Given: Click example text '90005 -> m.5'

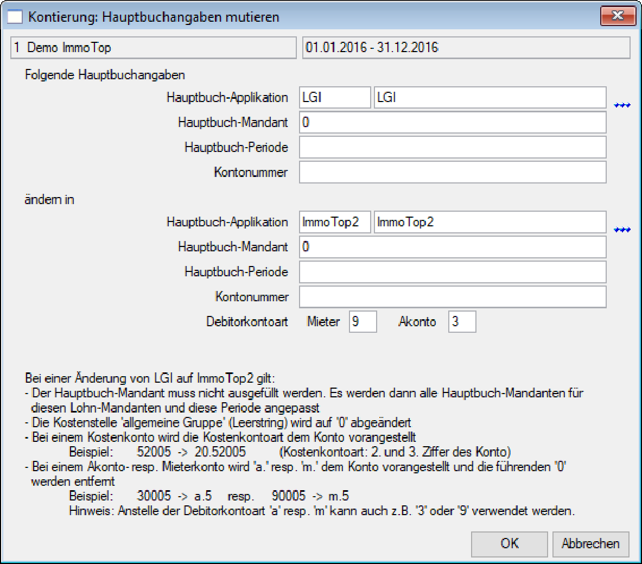Looking at the screenshot, I should pos(310,496).
